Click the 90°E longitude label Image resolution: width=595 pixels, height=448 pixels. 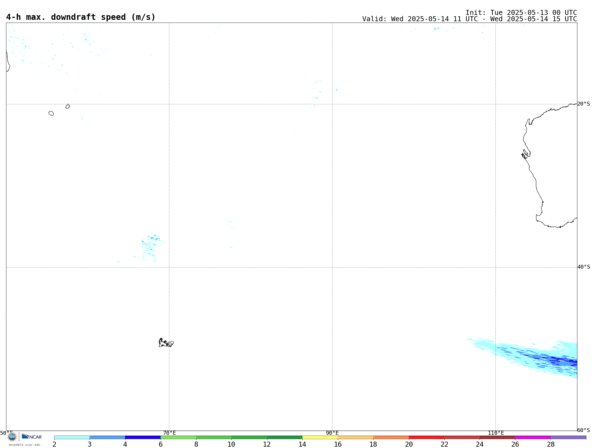coord(332,433)
